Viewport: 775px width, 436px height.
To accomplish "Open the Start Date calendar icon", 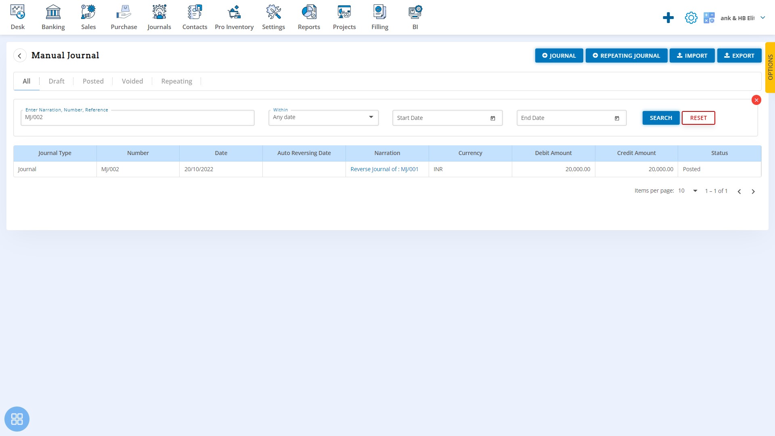I will click(493, 118).
